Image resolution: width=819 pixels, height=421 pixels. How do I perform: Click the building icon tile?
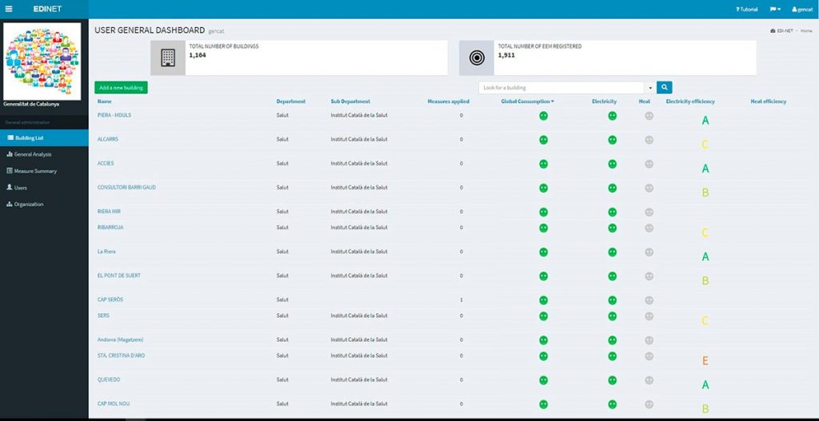pos(168,58)
